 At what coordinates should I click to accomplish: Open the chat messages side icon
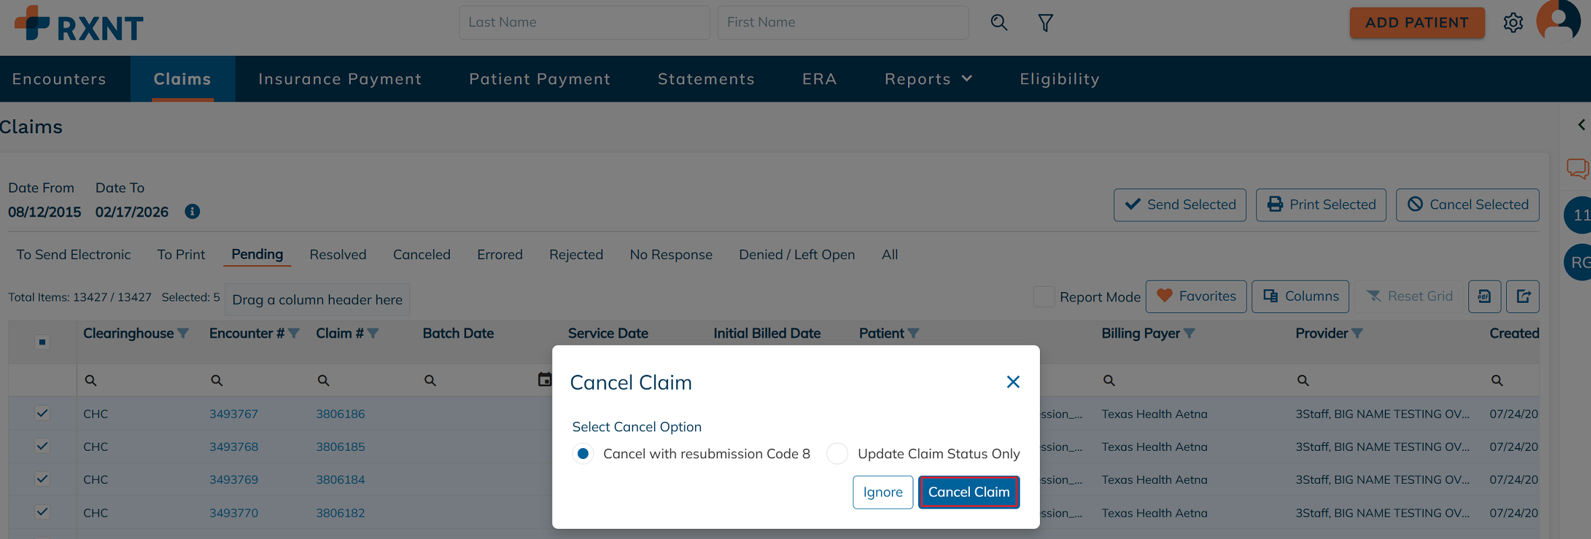point(1578,168)
